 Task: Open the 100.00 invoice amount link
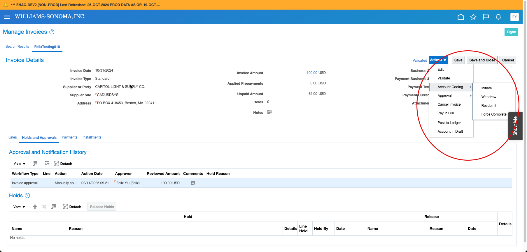point(312,73)
